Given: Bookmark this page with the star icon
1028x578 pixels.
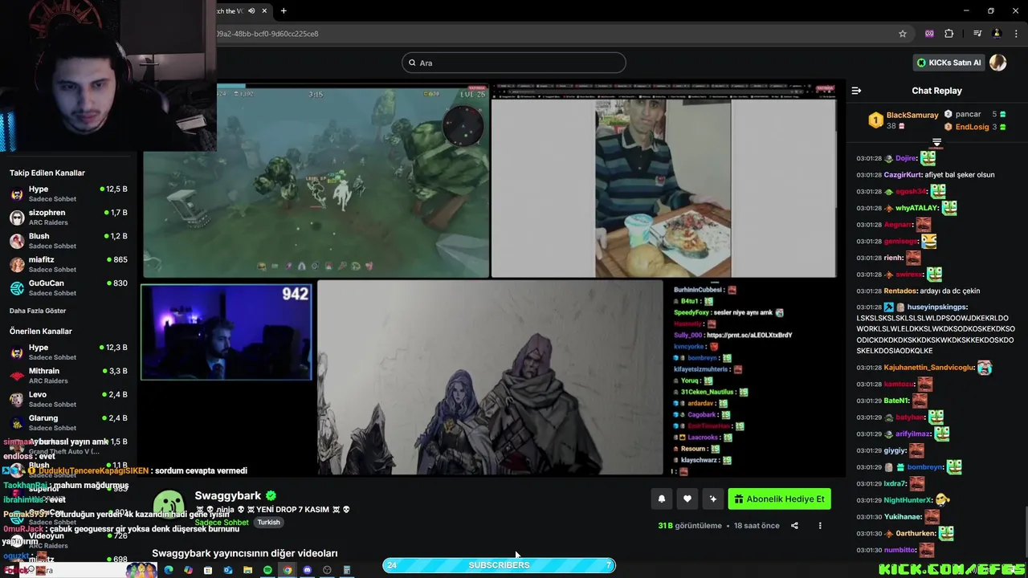Looking at the screenshot, I should point(903,34).
